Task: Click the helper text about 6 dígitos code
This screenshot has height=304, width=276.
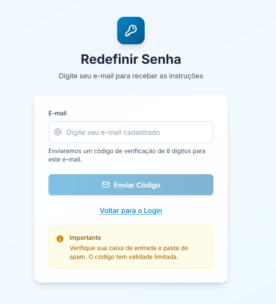Action: 127,155
